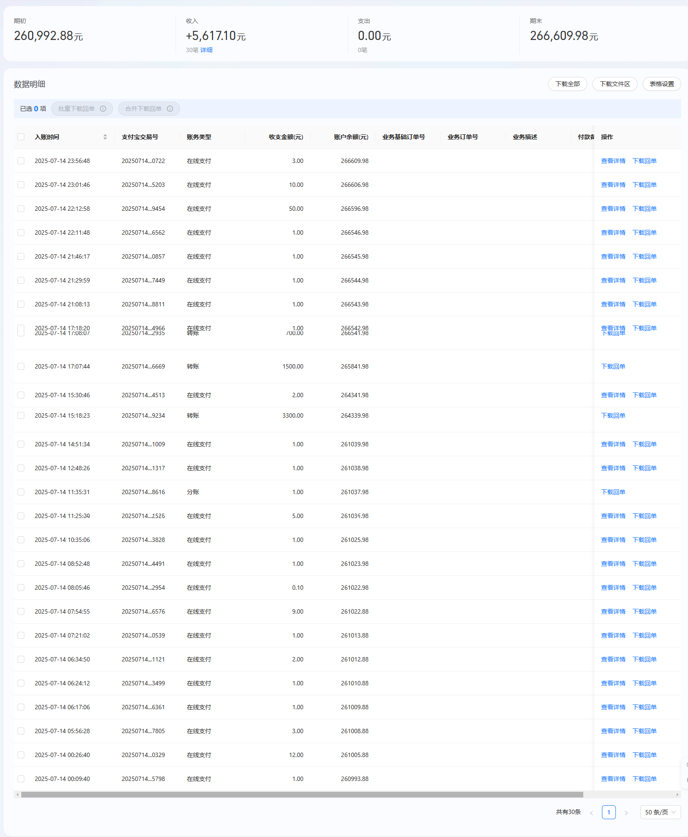Select page 1 in pagination
The image size is (688, 837).
[x=608, y=812]
